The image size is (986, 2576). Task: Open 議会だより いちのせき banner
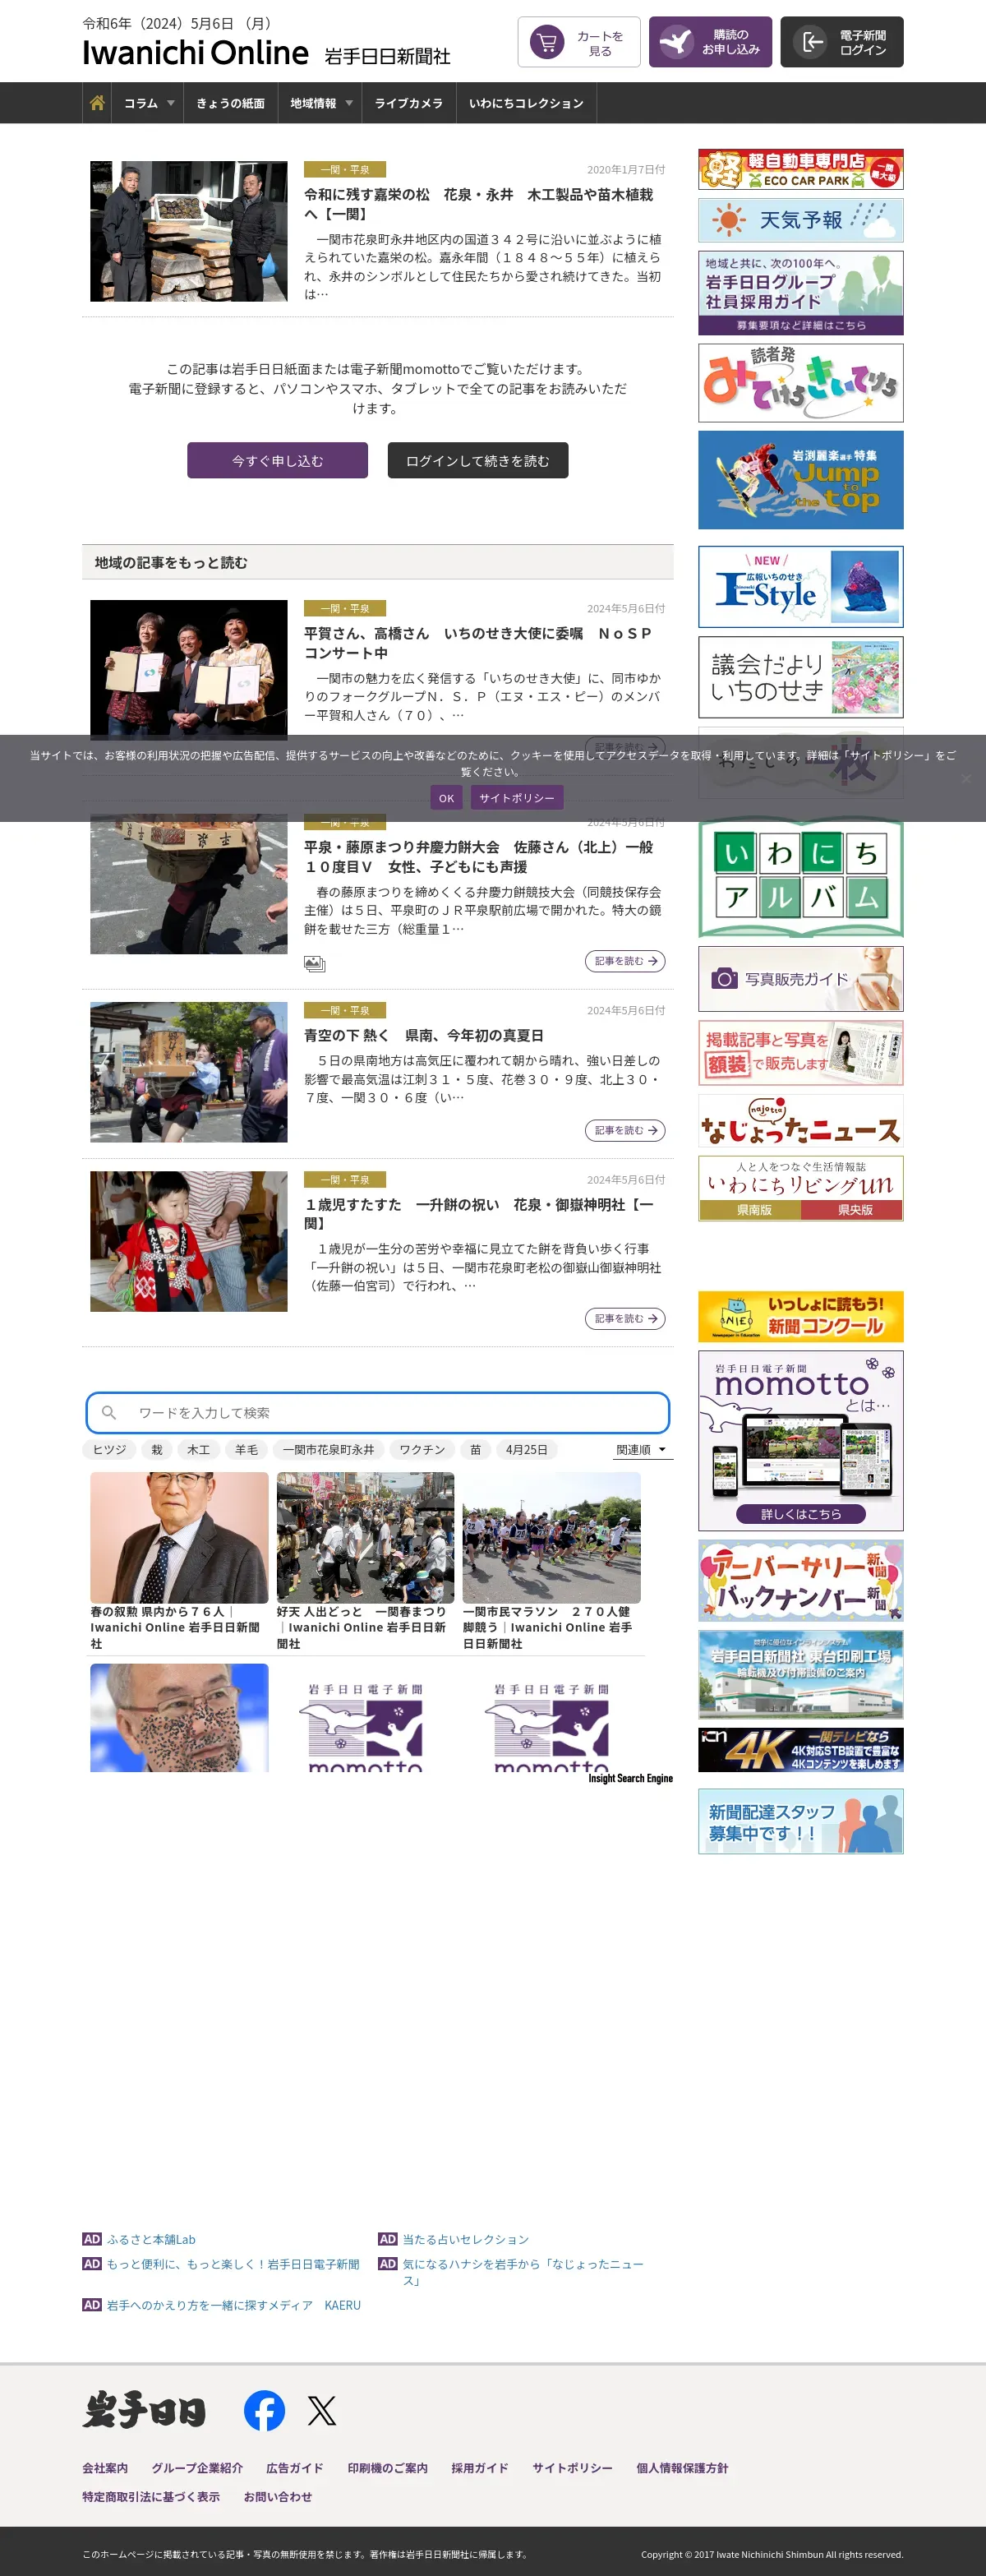tap(800, 677)
